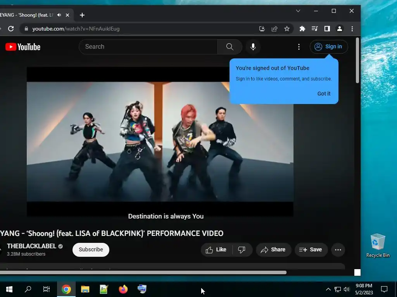Select the Recycle Bin desktop icon

[378, 246]
